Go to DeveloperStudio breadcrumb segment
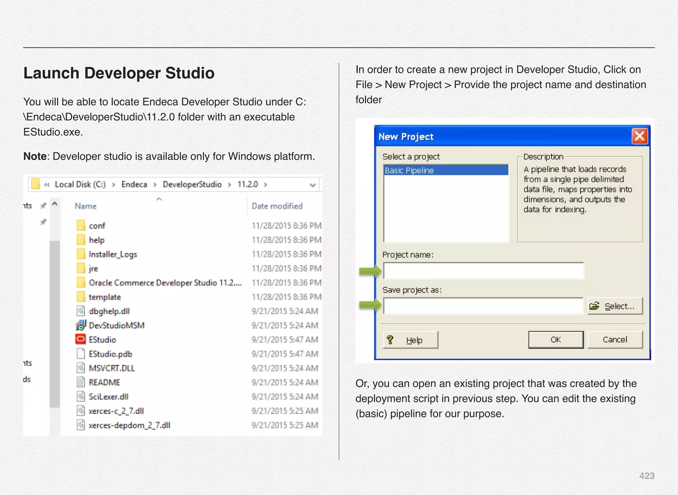This screenshot has height=495, width=678. pyautogui.click(x=192, y=184)
